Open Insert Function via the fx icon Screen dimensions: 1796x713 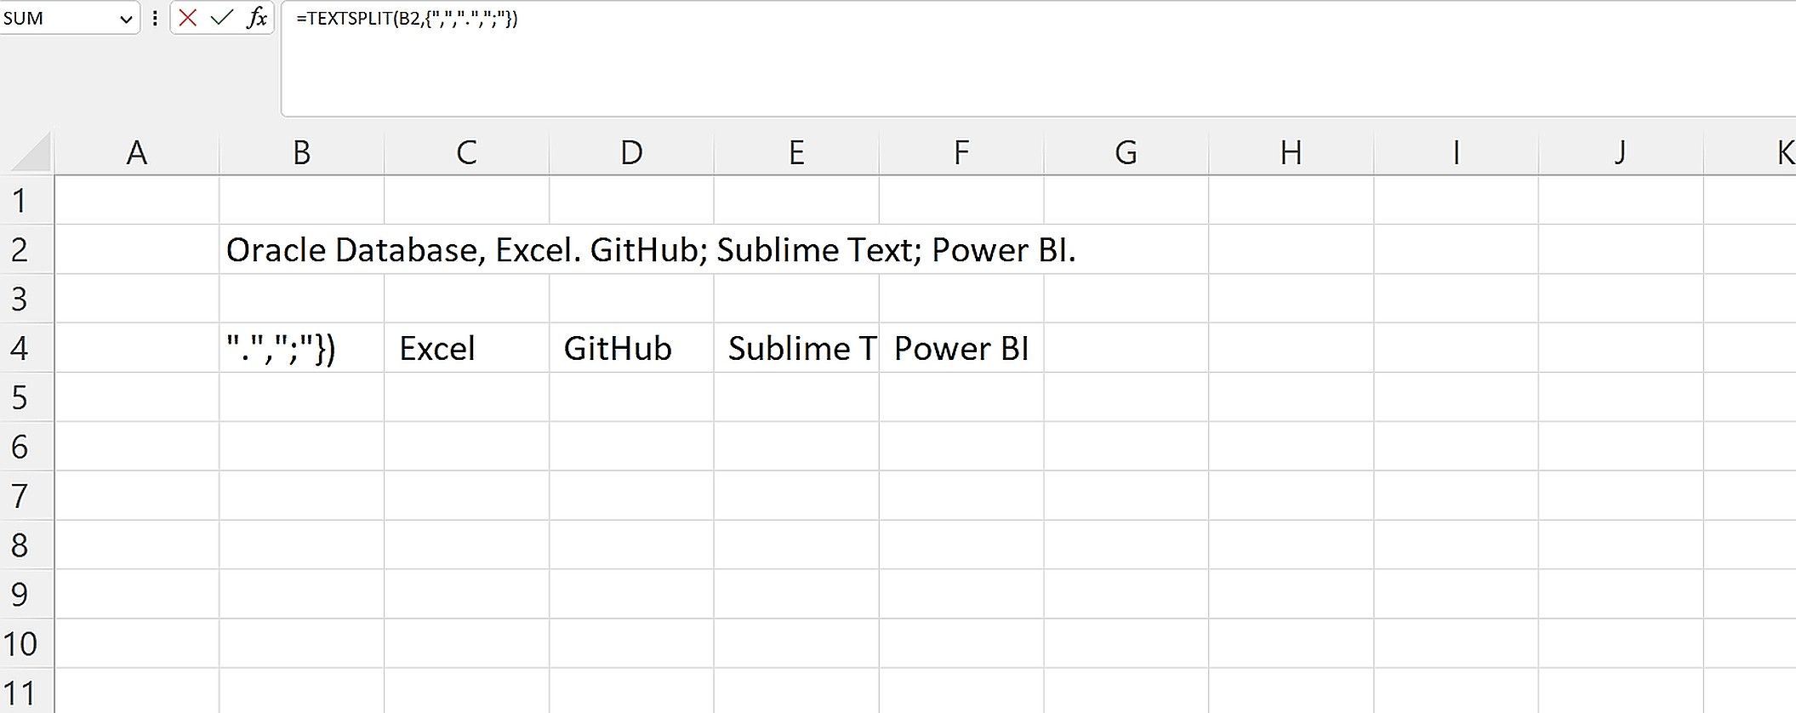(254, 18)
